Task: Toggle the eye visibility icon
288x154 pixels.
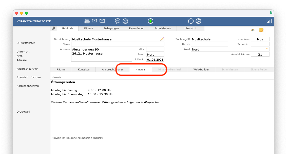Action: pos(253,30)
